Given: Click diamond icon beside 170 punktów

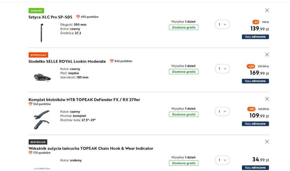Looking at the screenshot, I should 30,153.
